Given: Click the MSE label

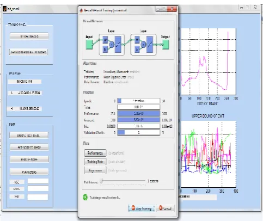Looking at the screenshot, I should (x=17, y=182).
